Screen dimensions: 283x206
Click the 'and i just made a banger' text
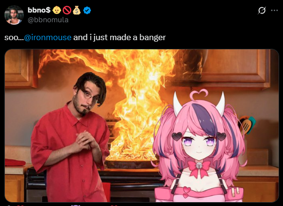[x=119, y=38]
